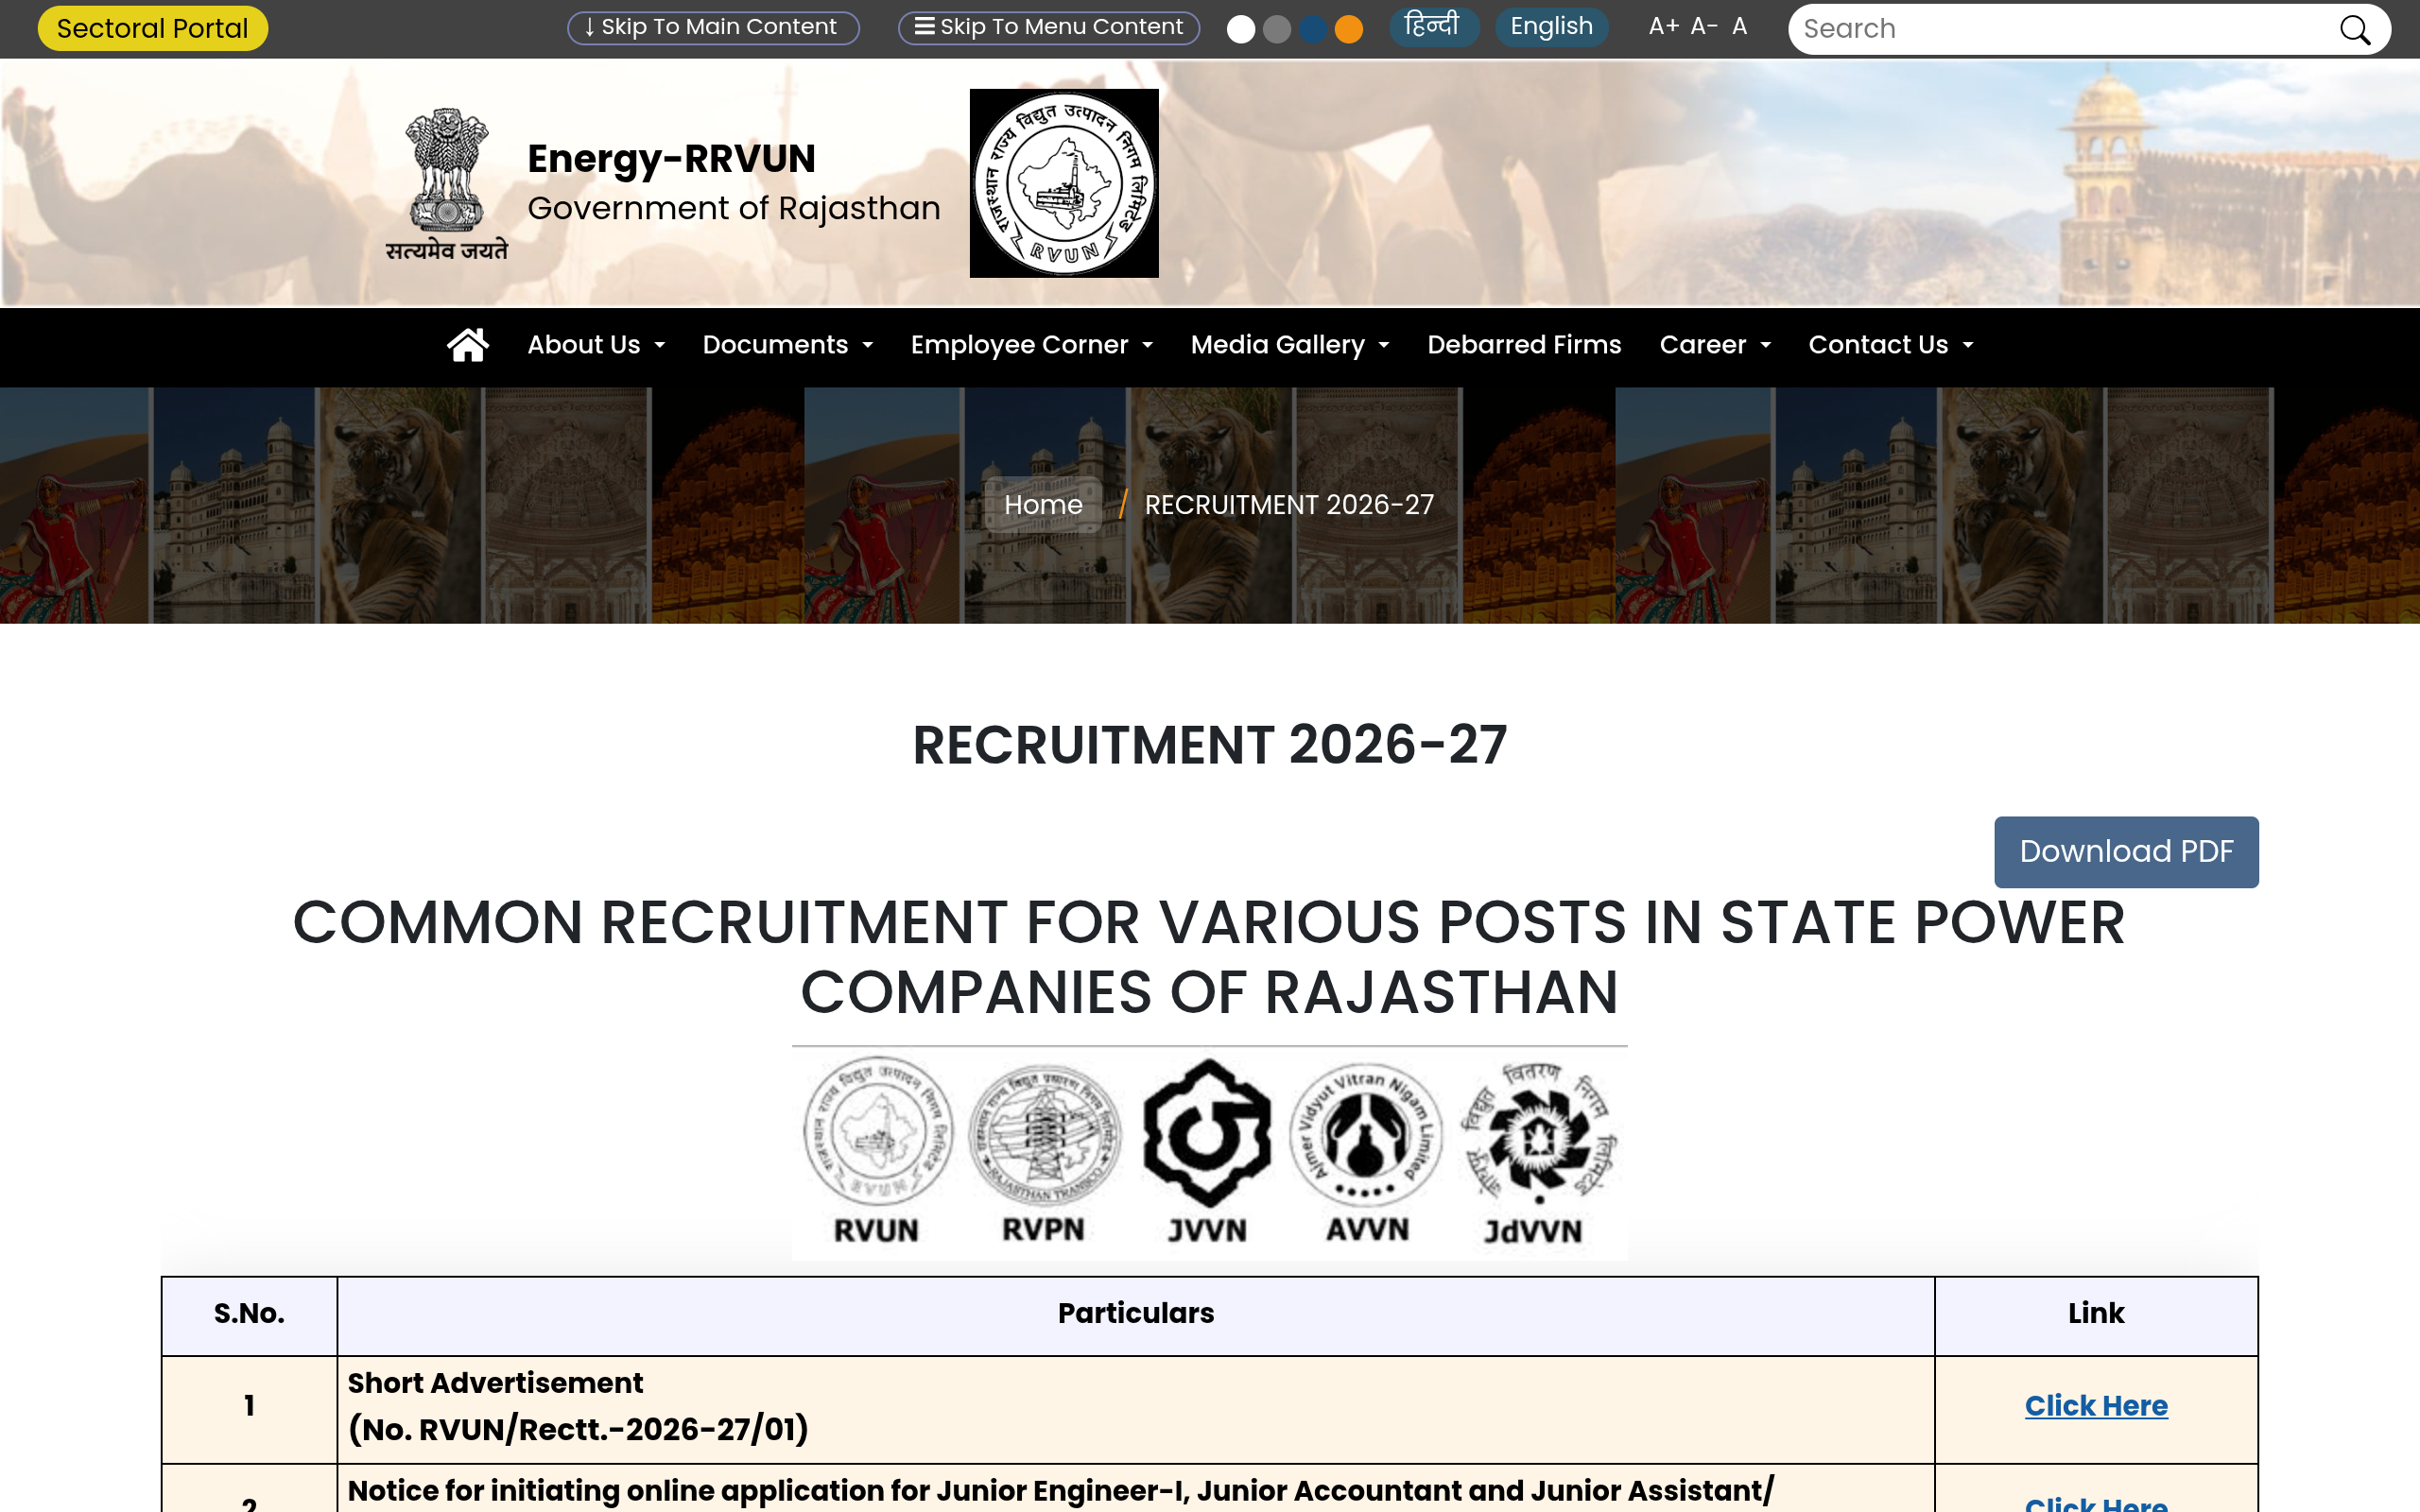Image resolution: width=2420 pixels, height=1512 pixels.
Task: Expand the Contact Us menu
Action: [x=1891, y=345]
